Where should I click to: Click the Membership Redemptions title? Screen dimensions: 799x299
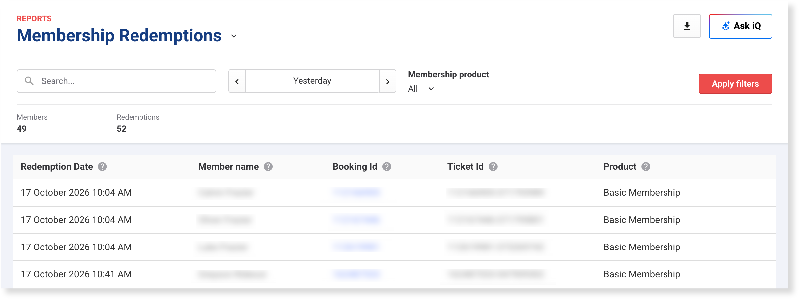click(119, 35)
